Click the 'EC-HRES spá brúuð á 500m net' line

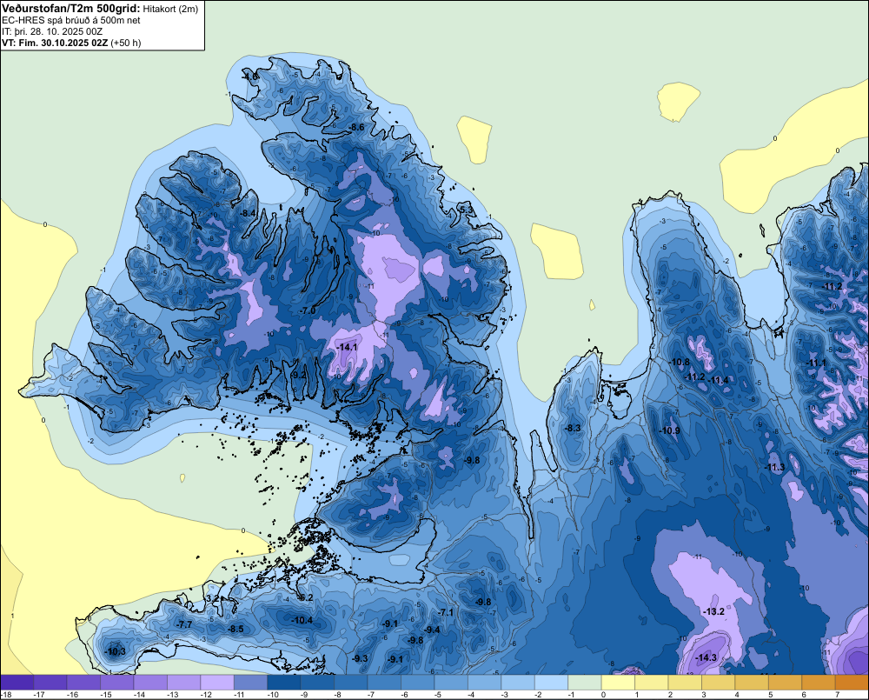pyautogui.click(x=71, y=20)
